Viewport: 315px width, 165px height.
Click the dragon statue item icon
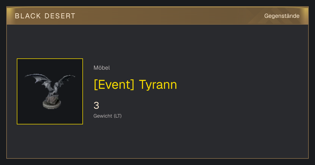tap(50, 91)
